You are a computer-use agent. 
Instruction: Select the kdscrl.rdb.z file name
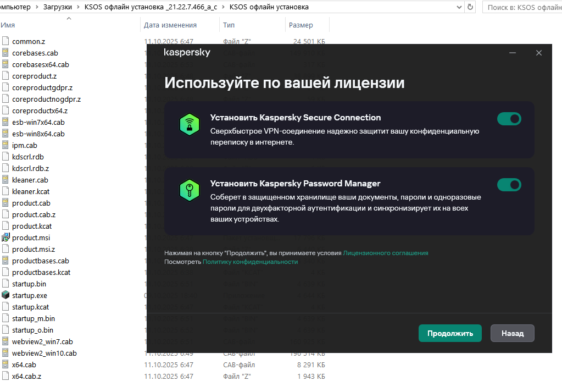point(30,169)
